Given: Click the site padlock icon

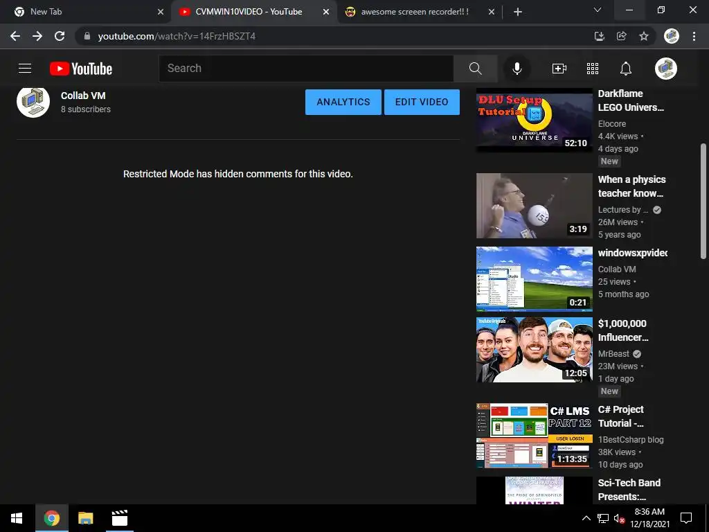Looking at the screenshot, I should [x=87, y=36].
